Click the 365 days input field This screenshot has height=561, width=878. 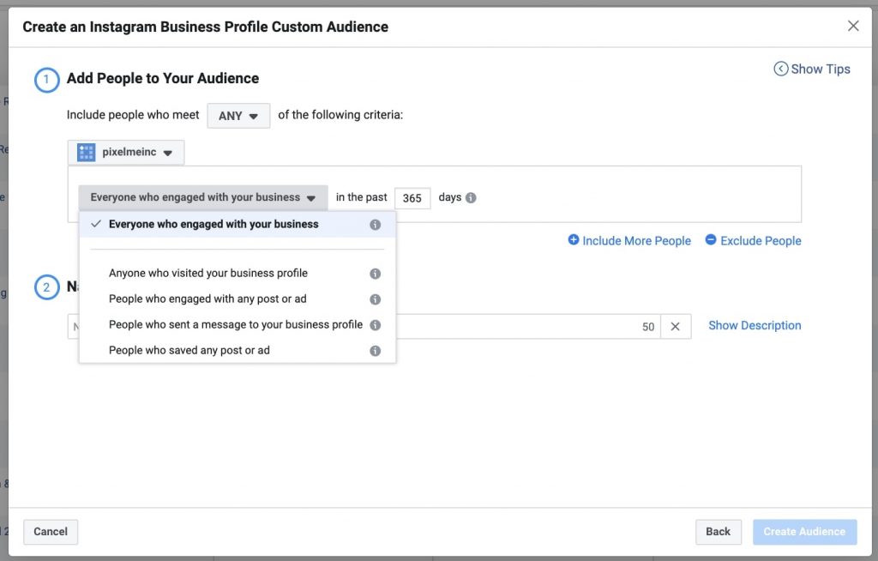[412, 198]
